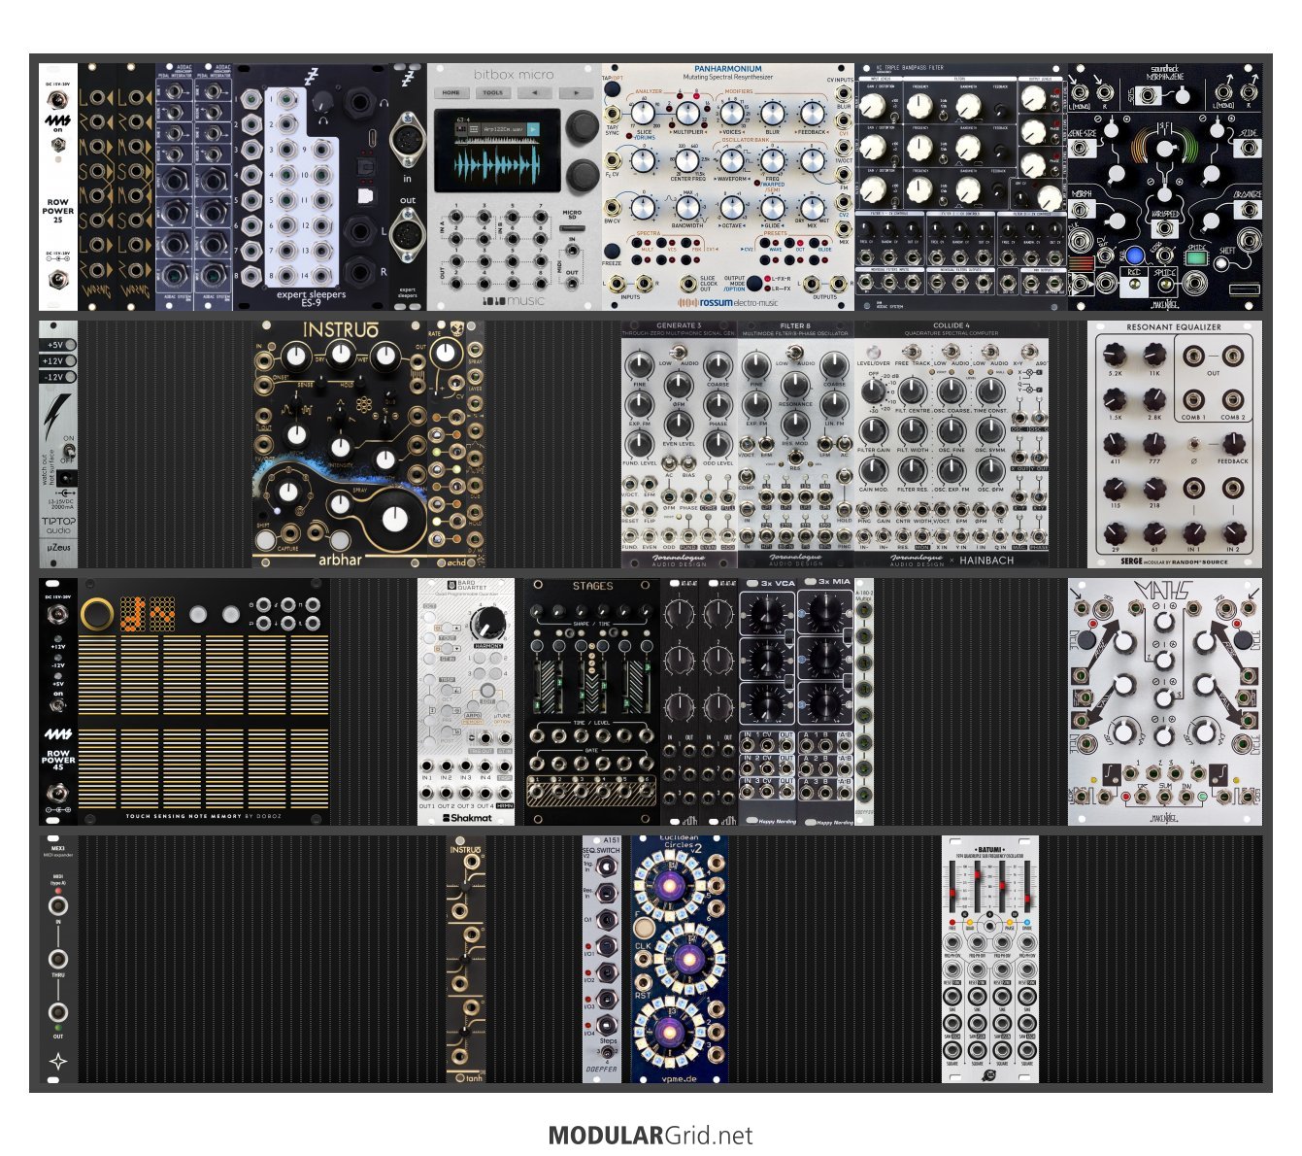Click the Panharmonium SLICE knob
Screen dimensions: 1302x1156
644,113
